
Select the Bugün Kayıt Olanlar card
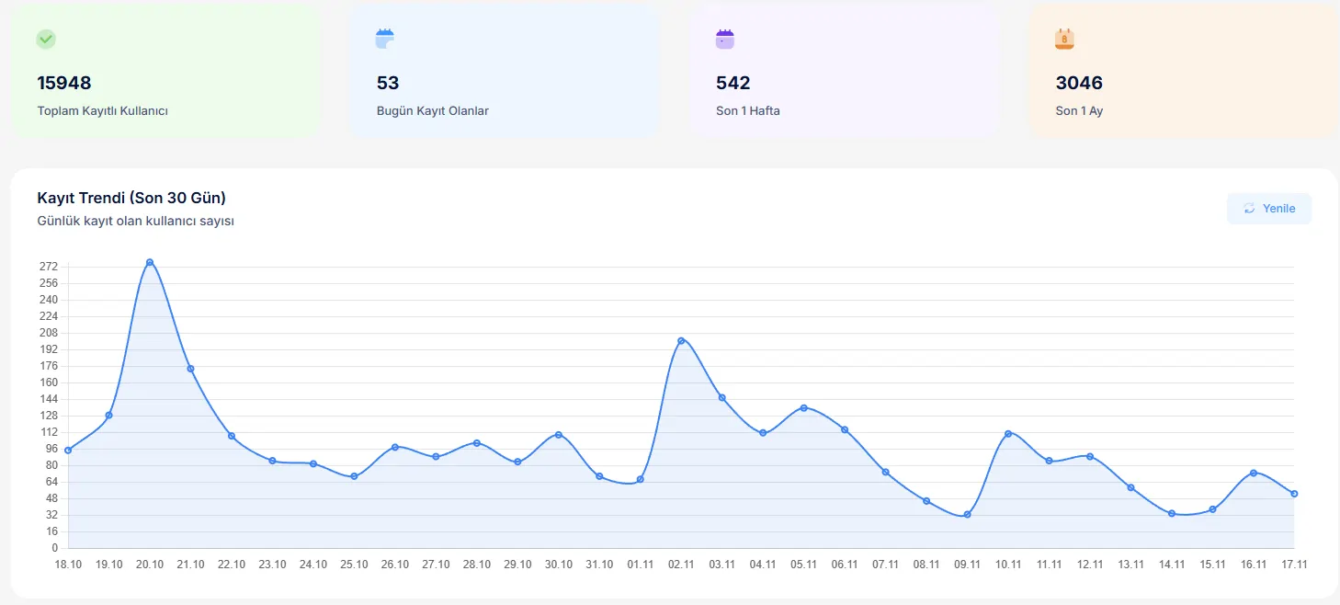[x=504, y=72]
